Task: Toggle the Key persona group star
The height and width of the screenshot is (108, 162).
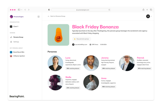Action: [x=75, y=39]
